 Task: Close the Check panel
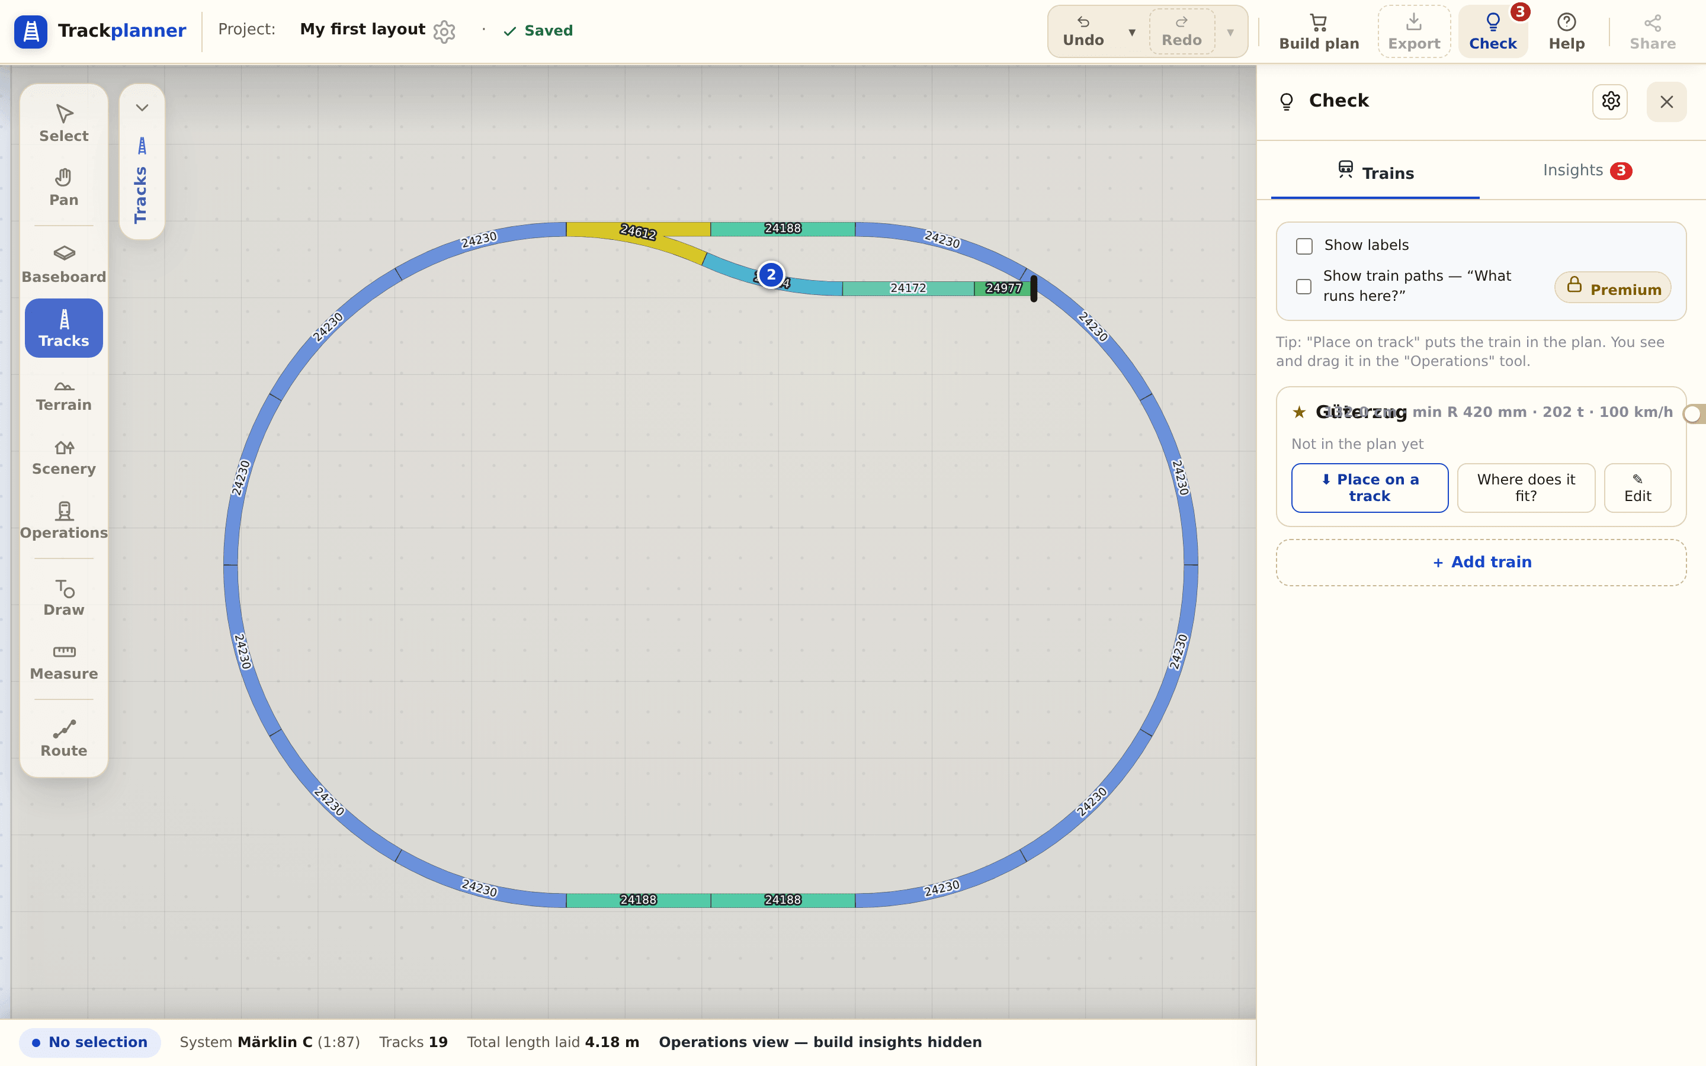pyautogui.click(x=1666, y=101)
